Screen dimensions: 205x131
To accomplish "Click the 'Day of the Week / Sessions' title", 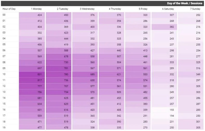I will point(185,3).
